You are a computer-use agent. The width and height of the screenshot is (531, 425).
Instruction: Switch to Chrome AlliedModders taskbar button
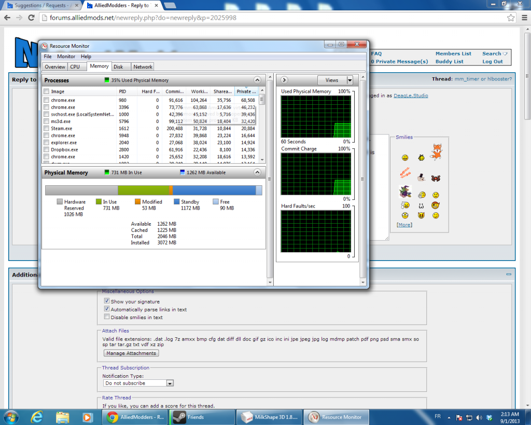[x=135, y=417]
